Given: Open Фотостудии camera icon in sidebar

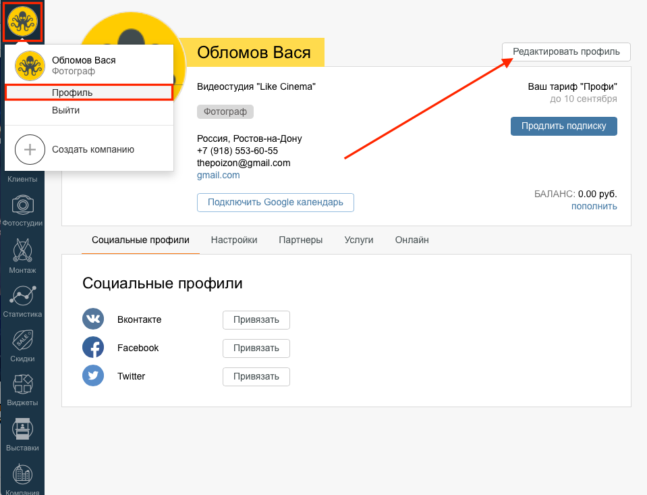Looking at the screenshot, I should 23,205.
